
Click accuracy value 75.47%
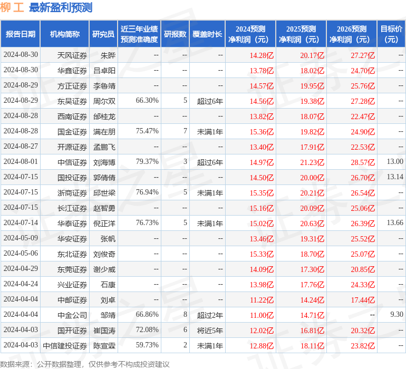(x=147, y=131)
